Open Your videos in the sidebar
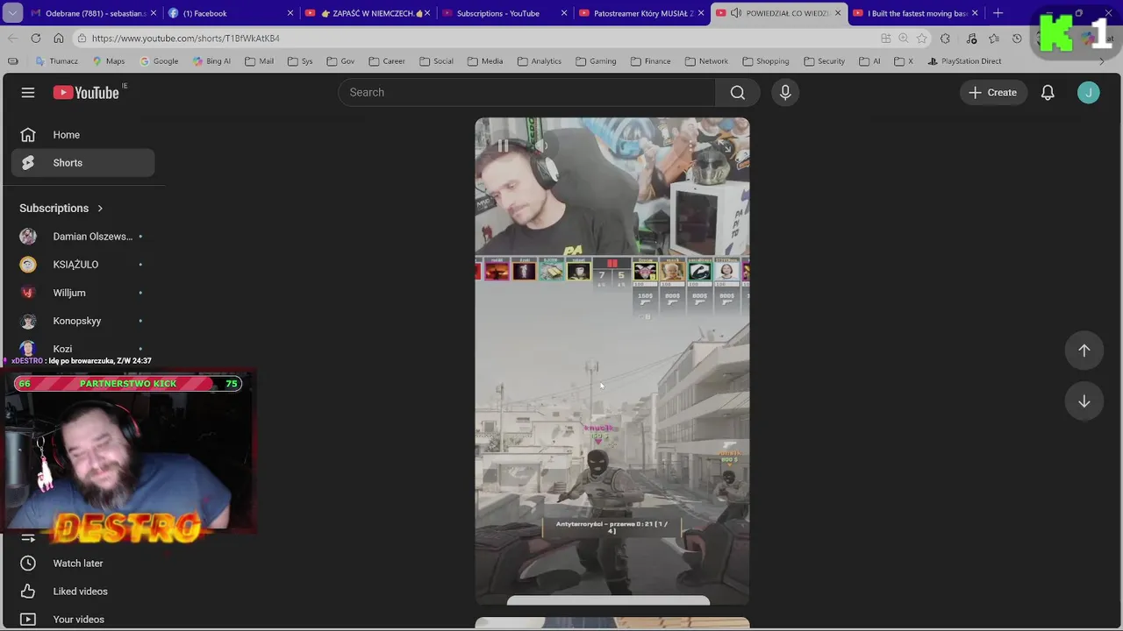Viewport: 1123px width, 631px height. tap(83, 620)
